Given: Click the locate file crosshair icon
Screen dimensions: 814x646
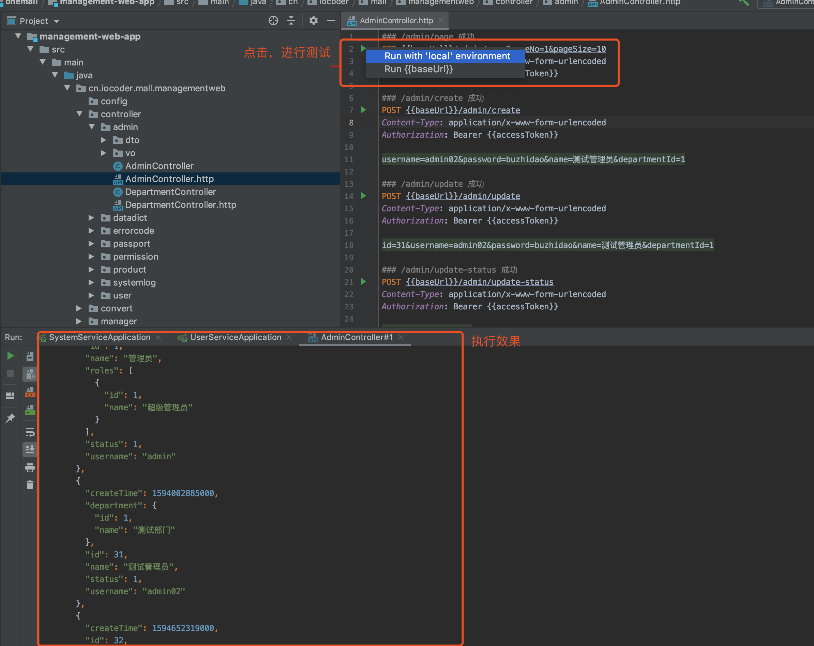Looking at the screenshot, I should coord(273,21).
